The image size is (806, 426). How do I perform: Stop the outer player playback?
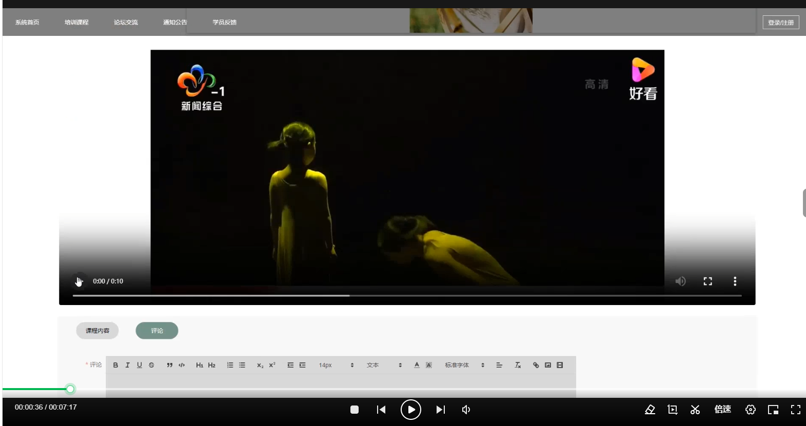[355, 410]
